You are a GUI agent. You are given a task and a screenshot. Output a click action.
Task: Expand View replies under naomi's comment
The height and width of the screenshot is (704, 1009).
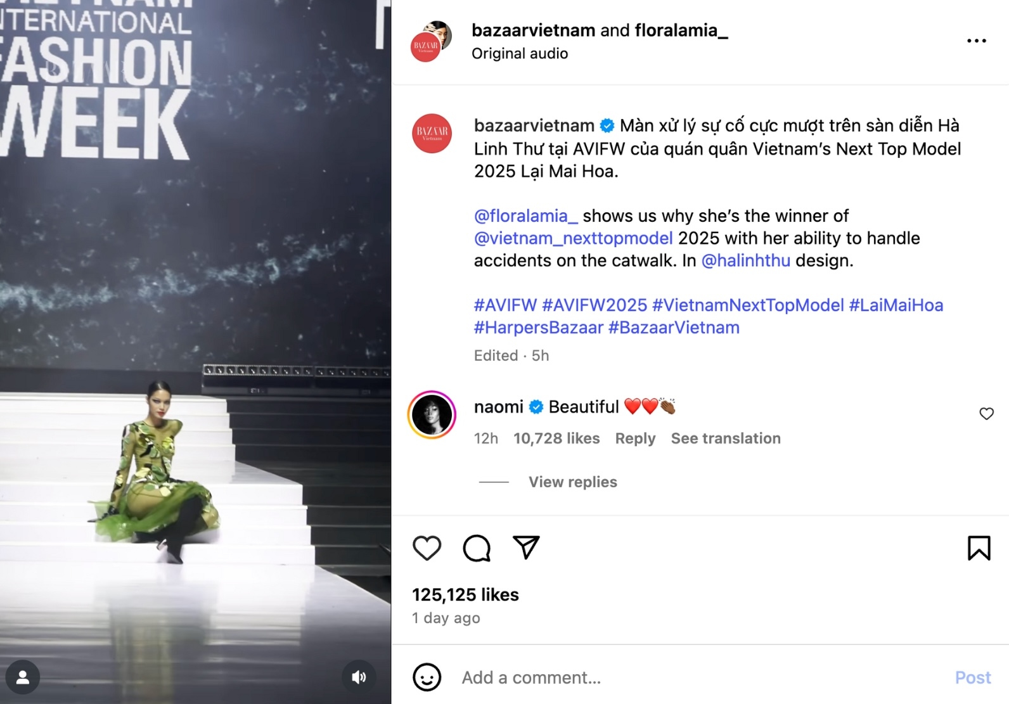point(572,482)
